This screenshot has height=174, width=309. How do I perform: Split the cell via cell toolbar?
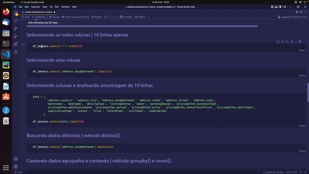(292, 42)
